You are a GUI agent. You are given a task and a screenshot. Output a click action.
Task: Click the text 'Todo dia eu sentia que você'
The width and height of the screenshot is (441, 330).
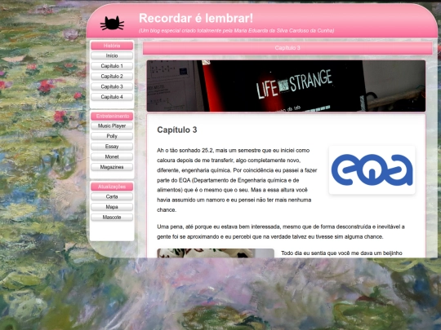(341, 253)
